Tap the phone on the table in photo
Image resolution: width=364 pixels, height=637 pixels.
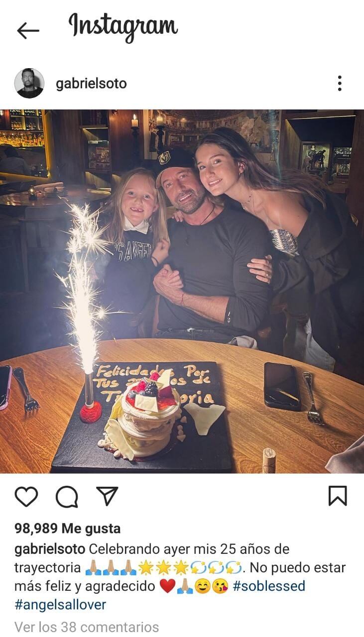282,386
